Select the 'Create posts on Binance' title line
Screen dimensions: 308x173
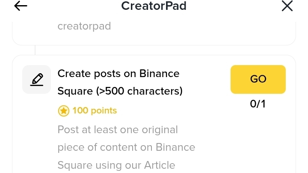pos(118,74)
